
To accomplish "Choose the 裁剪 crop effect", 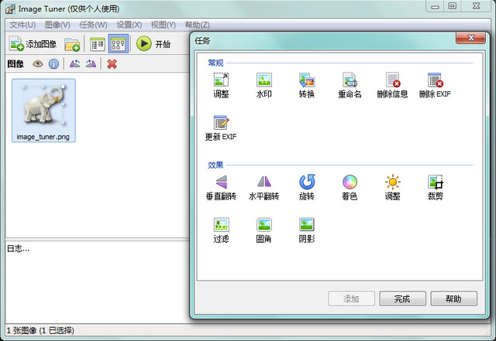I will pos(436,188).
